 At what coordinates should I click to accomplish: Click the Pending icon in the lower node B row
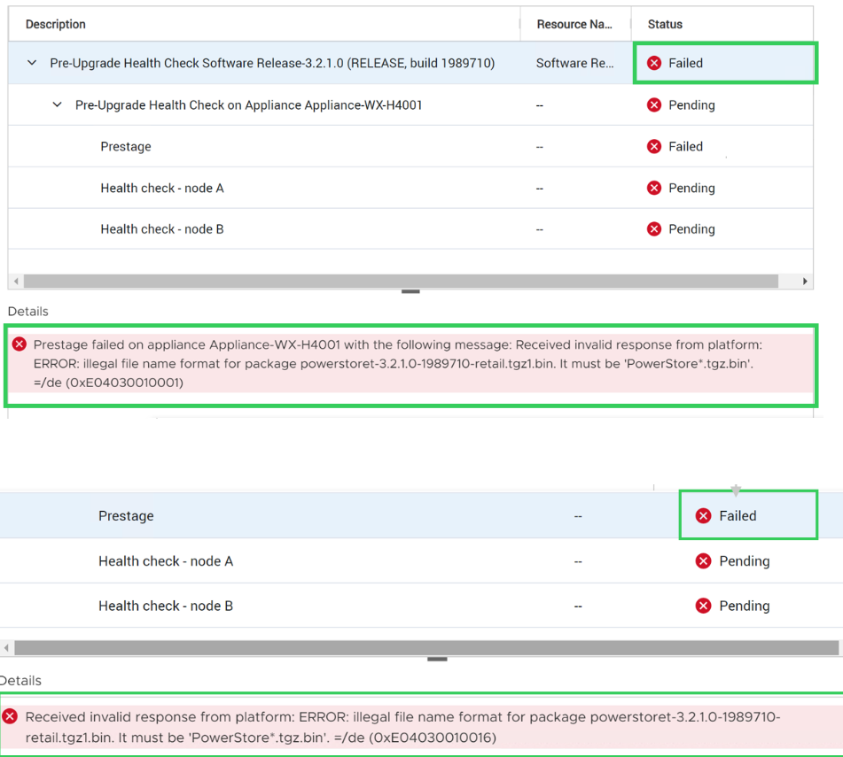pyautogui.click(x=703, y=606)
